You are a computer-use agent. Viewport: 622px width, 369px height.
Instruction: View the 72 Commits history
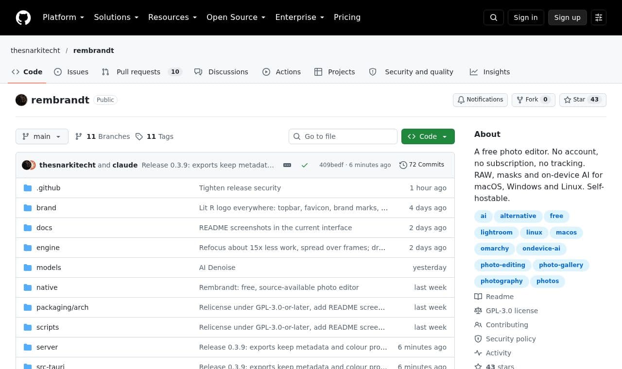(422, 165)
